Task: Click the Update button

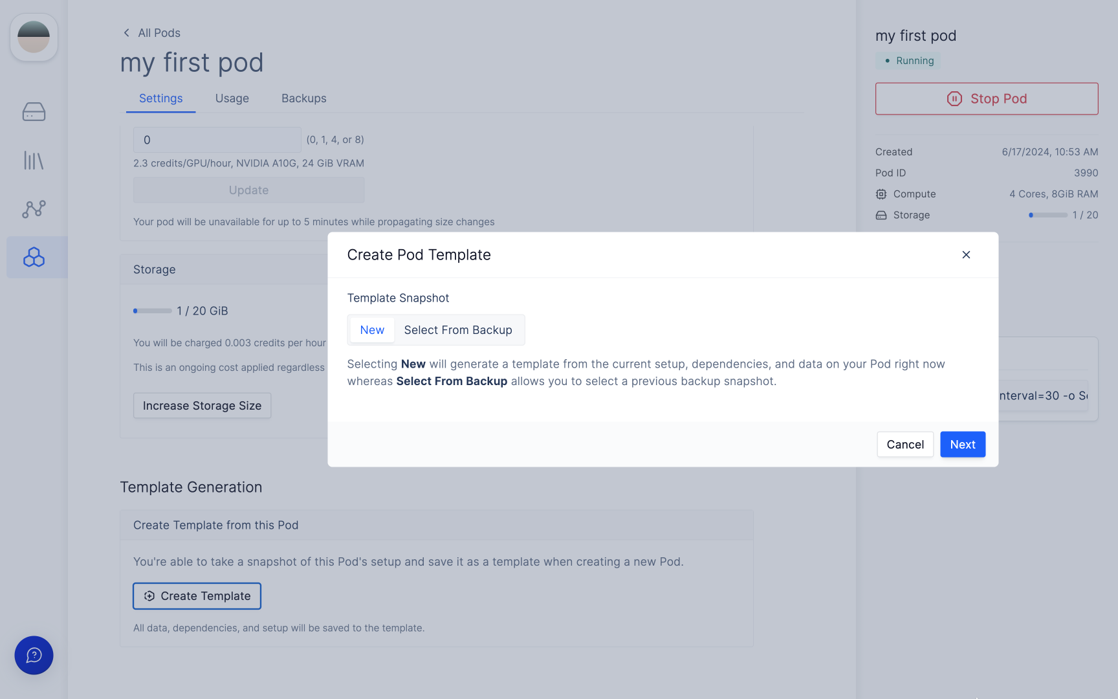Action: coord(249,190)
